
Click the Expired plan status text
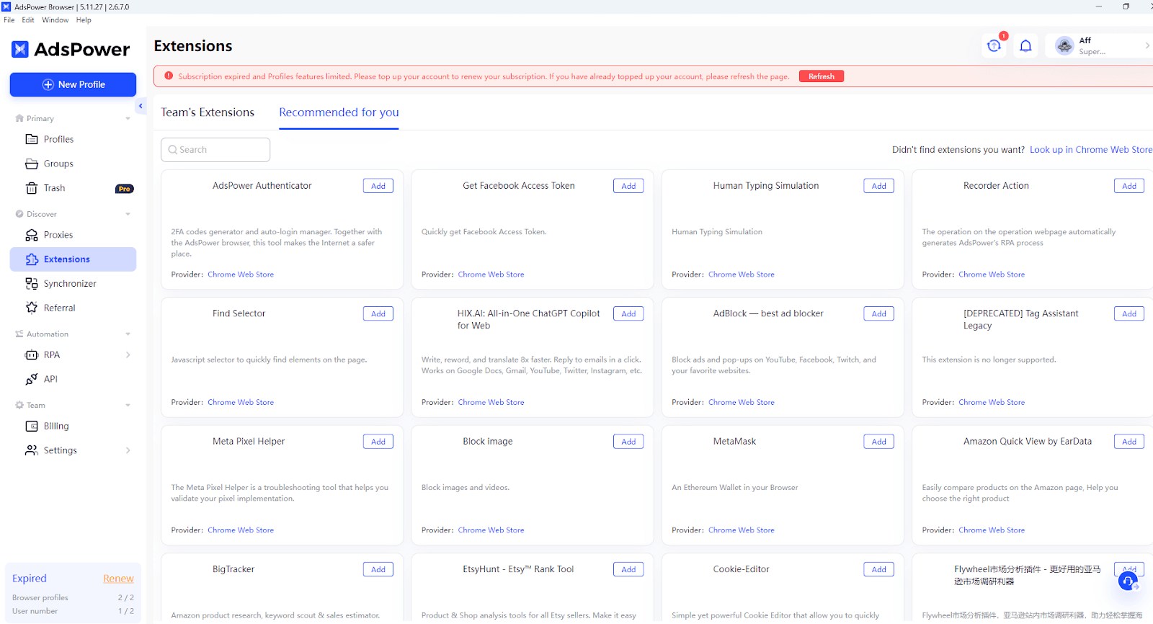point(30,579)
